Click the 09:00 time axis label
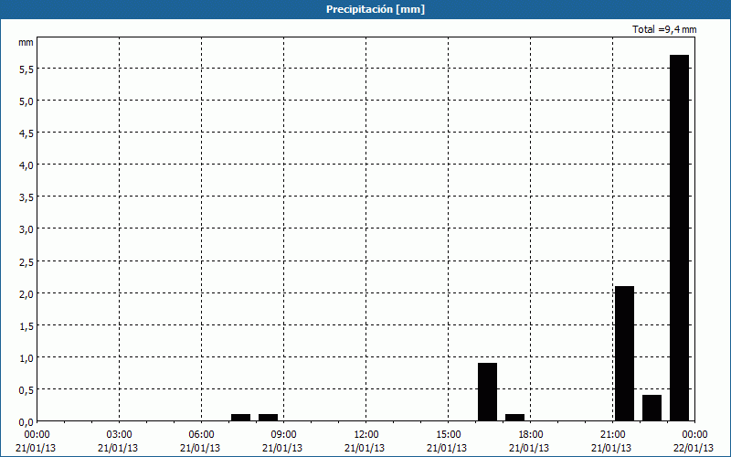Image resolution: width=731 pixels, height=457 pixels. pyautogui.click(x=283, y=435)
